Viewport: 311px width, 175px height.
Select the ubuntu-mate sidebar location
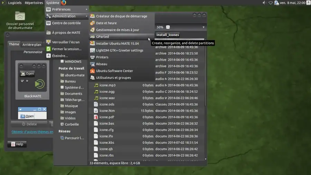[x=73, y=75]
